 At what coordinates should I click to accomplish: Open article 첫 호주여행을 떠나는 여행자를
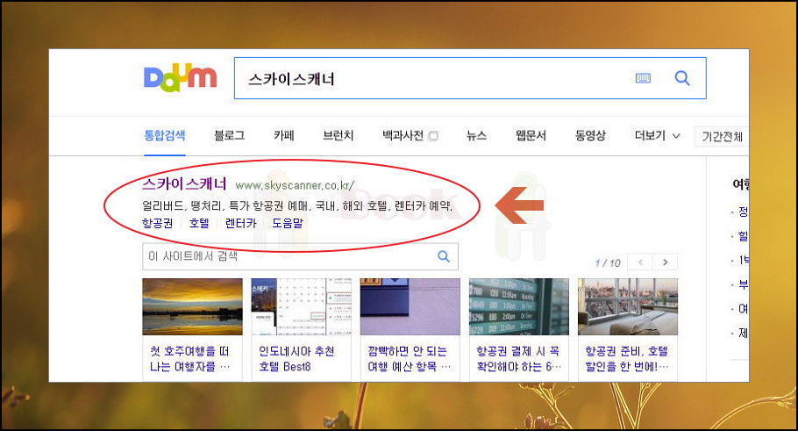point(189,359)
